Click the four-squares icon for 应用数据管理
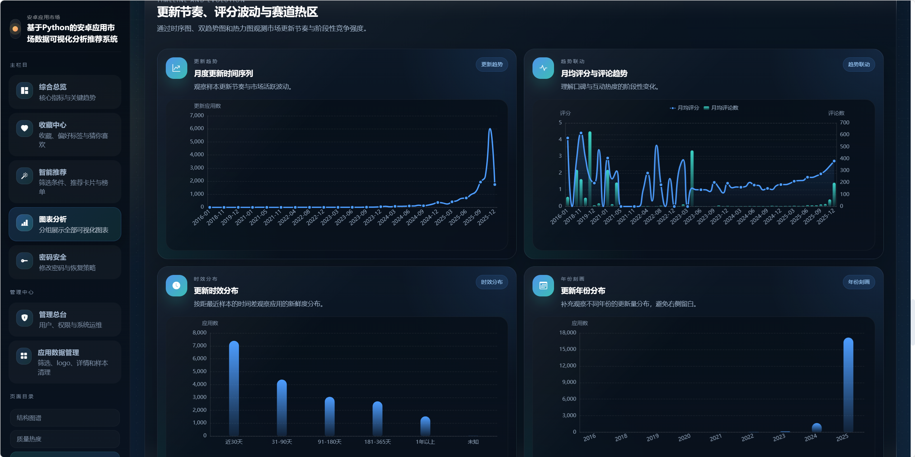915x457 pixels. pyautogui.click(x=24, y=356)
